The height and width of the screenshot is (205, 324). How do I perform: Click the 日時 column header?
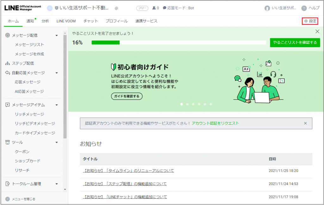click(x=272, y=159)
